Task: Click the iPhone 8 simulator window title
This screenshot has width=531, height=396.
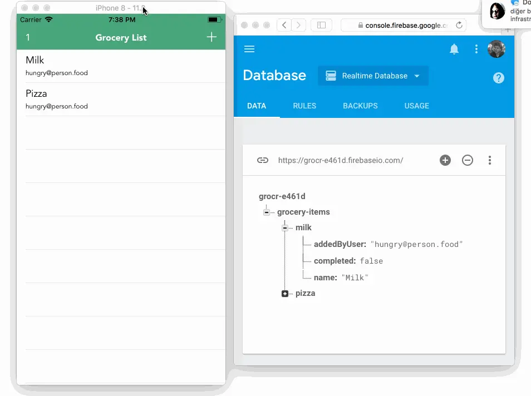Action: point(120,8)
